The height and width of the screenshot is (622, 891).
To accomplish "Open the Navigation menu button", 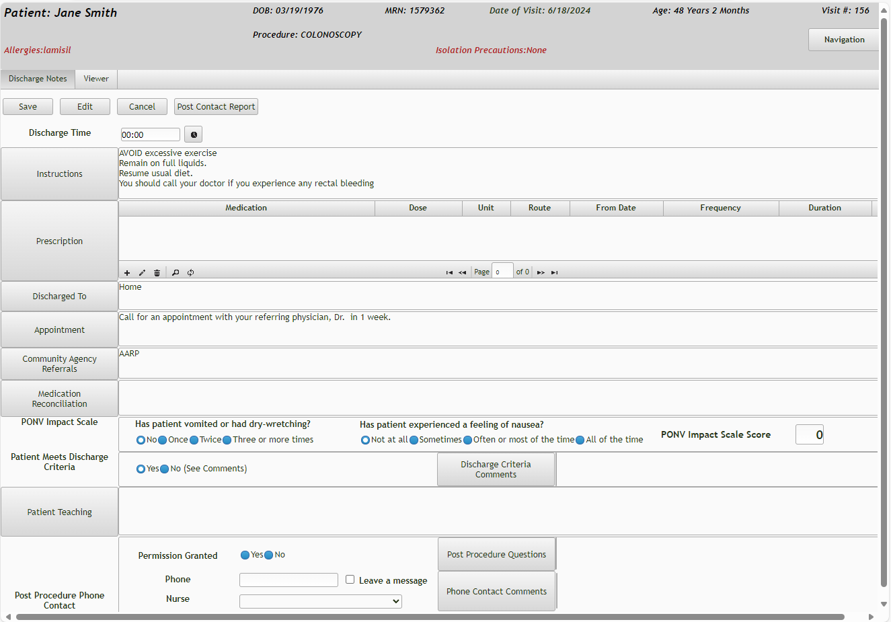I will [x=844, y=40].
